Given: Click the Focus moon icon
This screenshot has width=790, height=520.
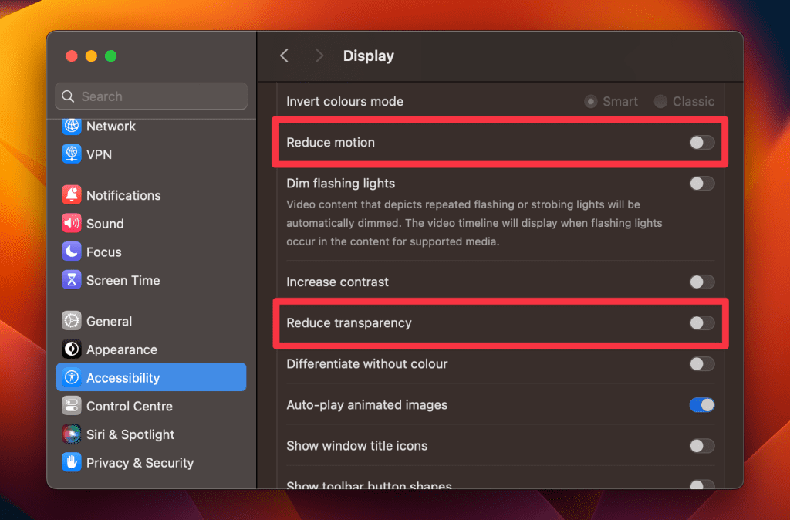Looking at the screenshot, I should (72, 252).
